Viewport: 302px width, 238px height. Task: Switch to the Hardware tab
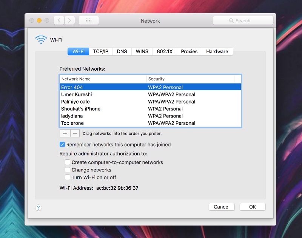pos(217,51)
